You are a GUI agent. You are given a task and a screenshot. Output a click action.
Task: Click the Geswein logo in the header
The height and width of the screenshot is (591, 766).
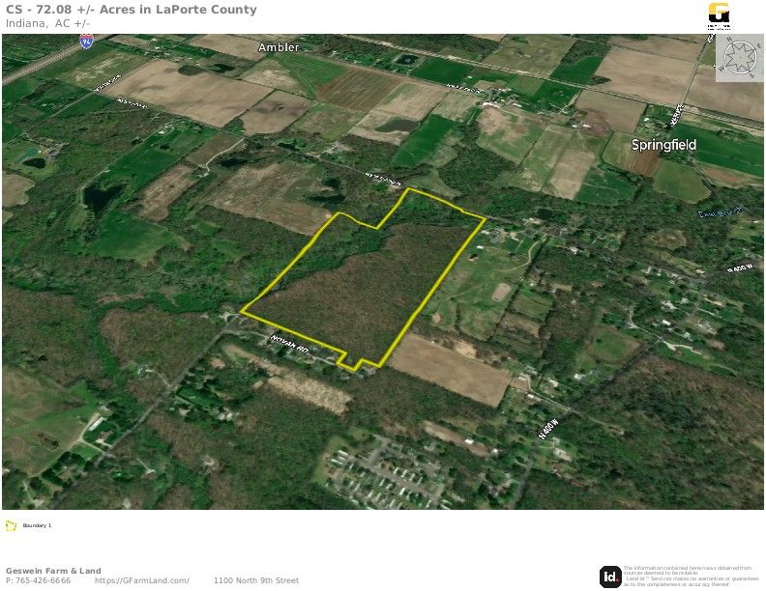pos(719,16)
